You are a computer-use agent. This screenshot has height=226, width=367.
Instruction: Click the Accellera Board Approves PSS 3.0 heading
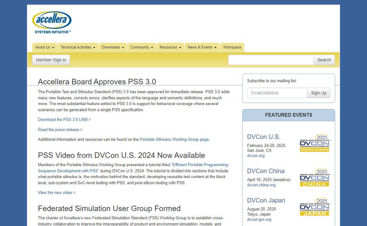(x=97, y=82)
